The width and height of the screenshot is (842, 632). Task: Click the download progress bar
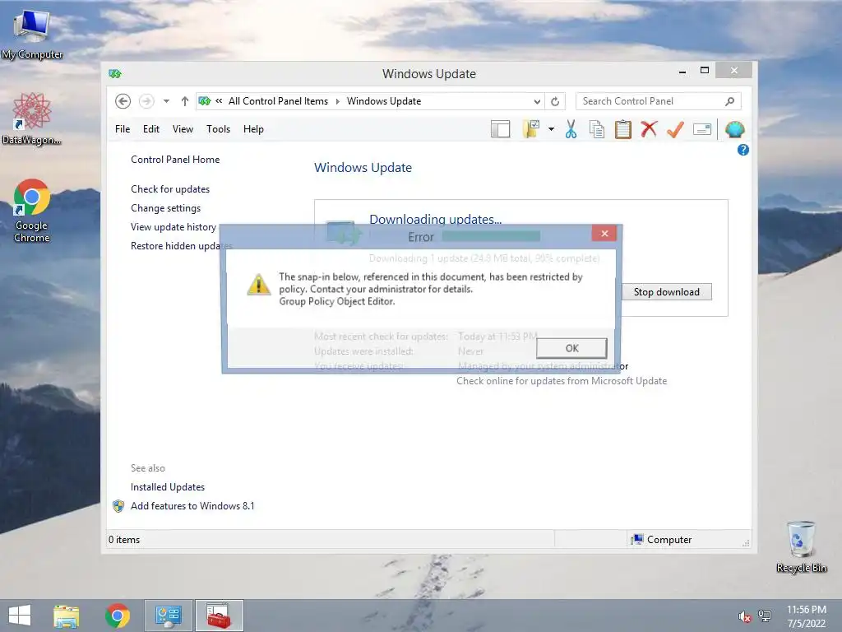tap(491, 236)
